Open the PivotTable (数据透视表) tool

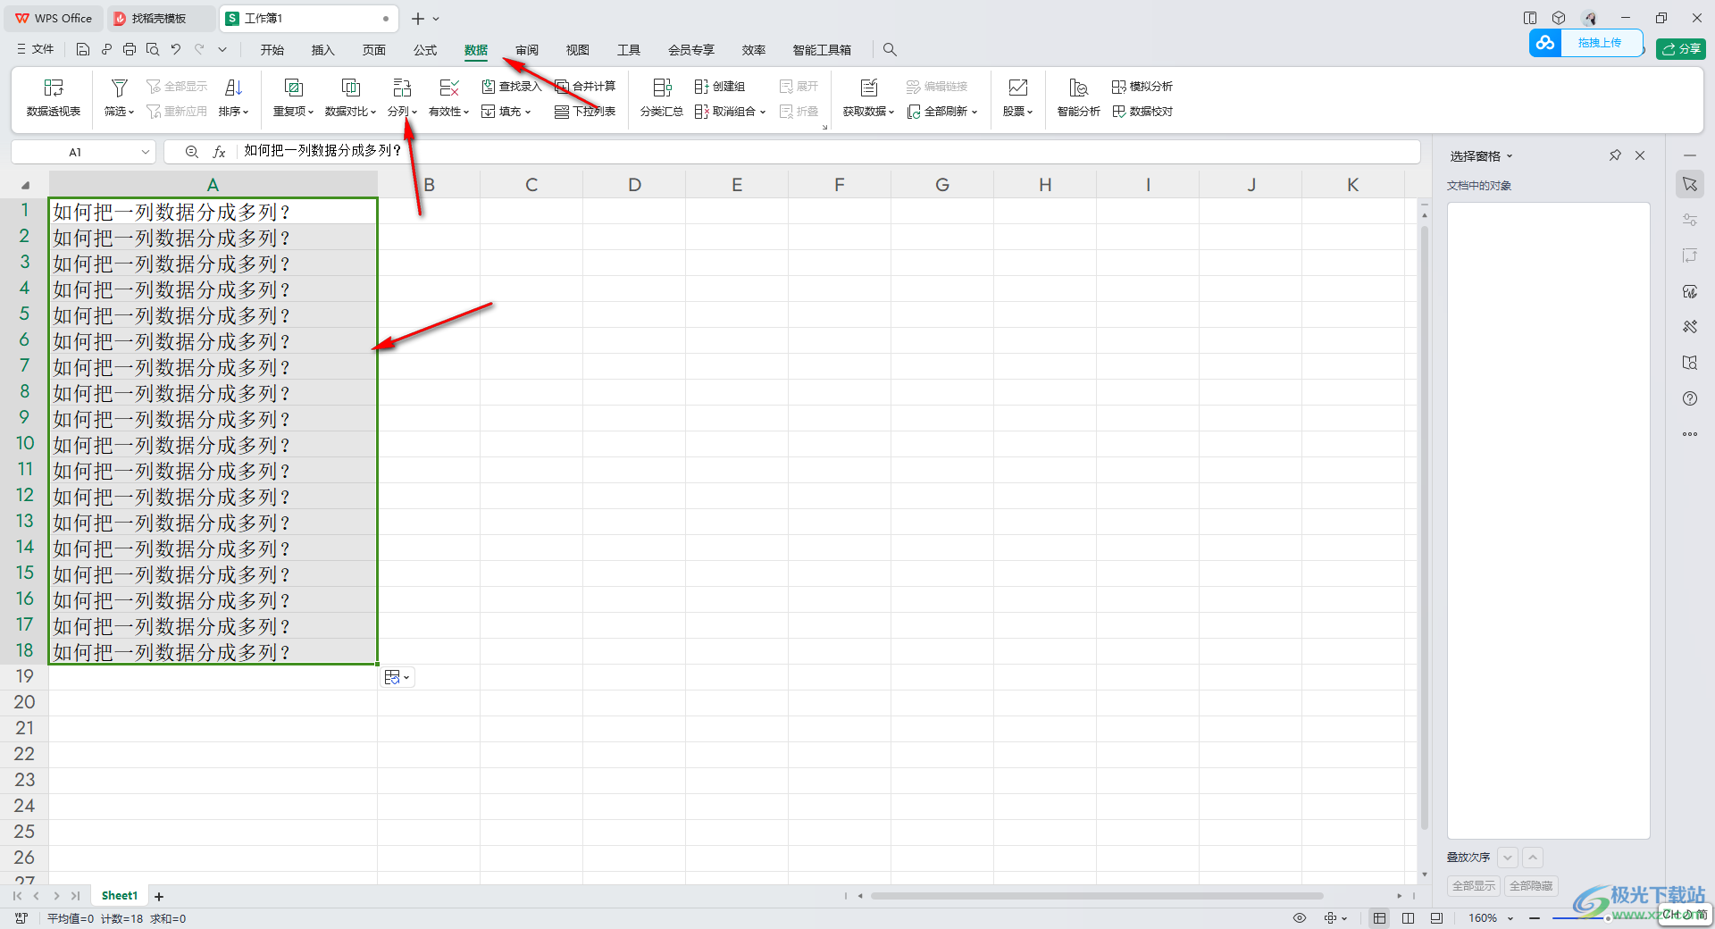[x=54, y=97]
